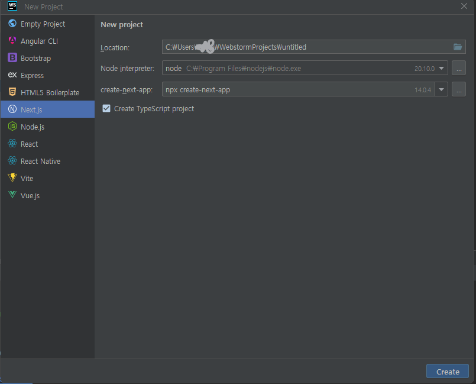The image size is (476, 384).
Task: Select the Next.js project type label
Action: click(31, 109)
